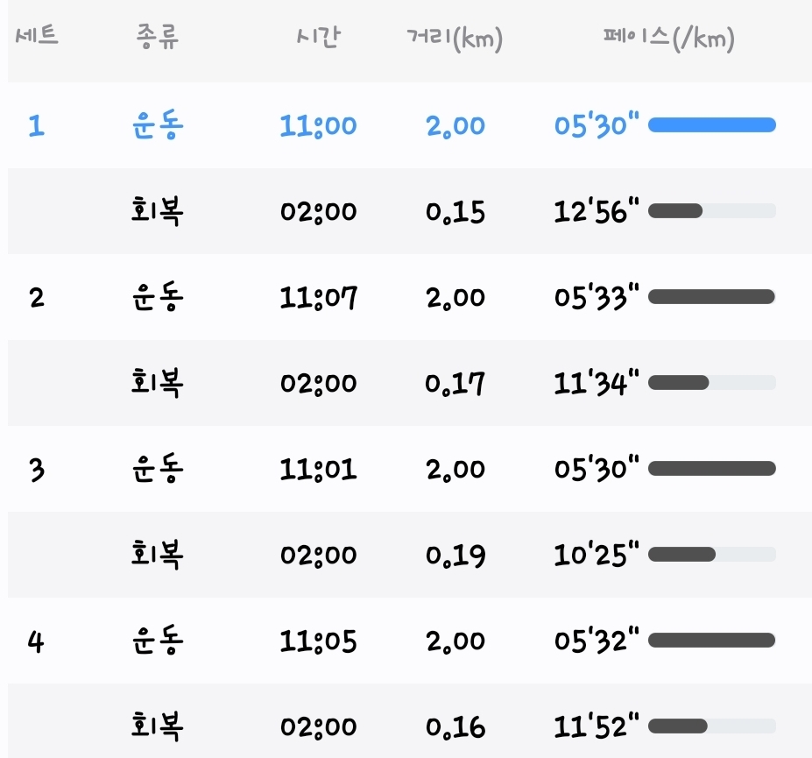Click the 세트 column header
The image size is (812, 758).
click(x=37, y=36)
